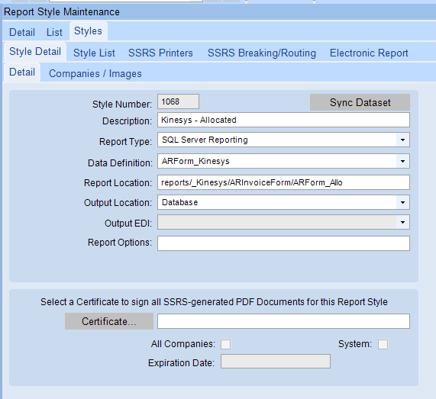Click the Expiration Date field

pos(276,361)
